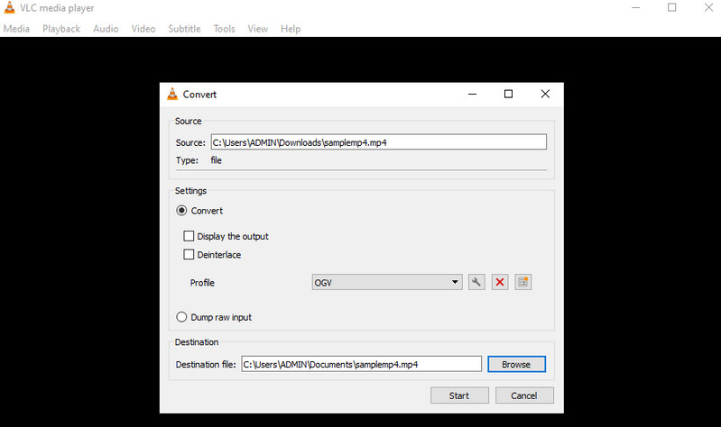
Task: Click the 'Destination file:' label
Action: pyautogui.click(x=206, y=365)
